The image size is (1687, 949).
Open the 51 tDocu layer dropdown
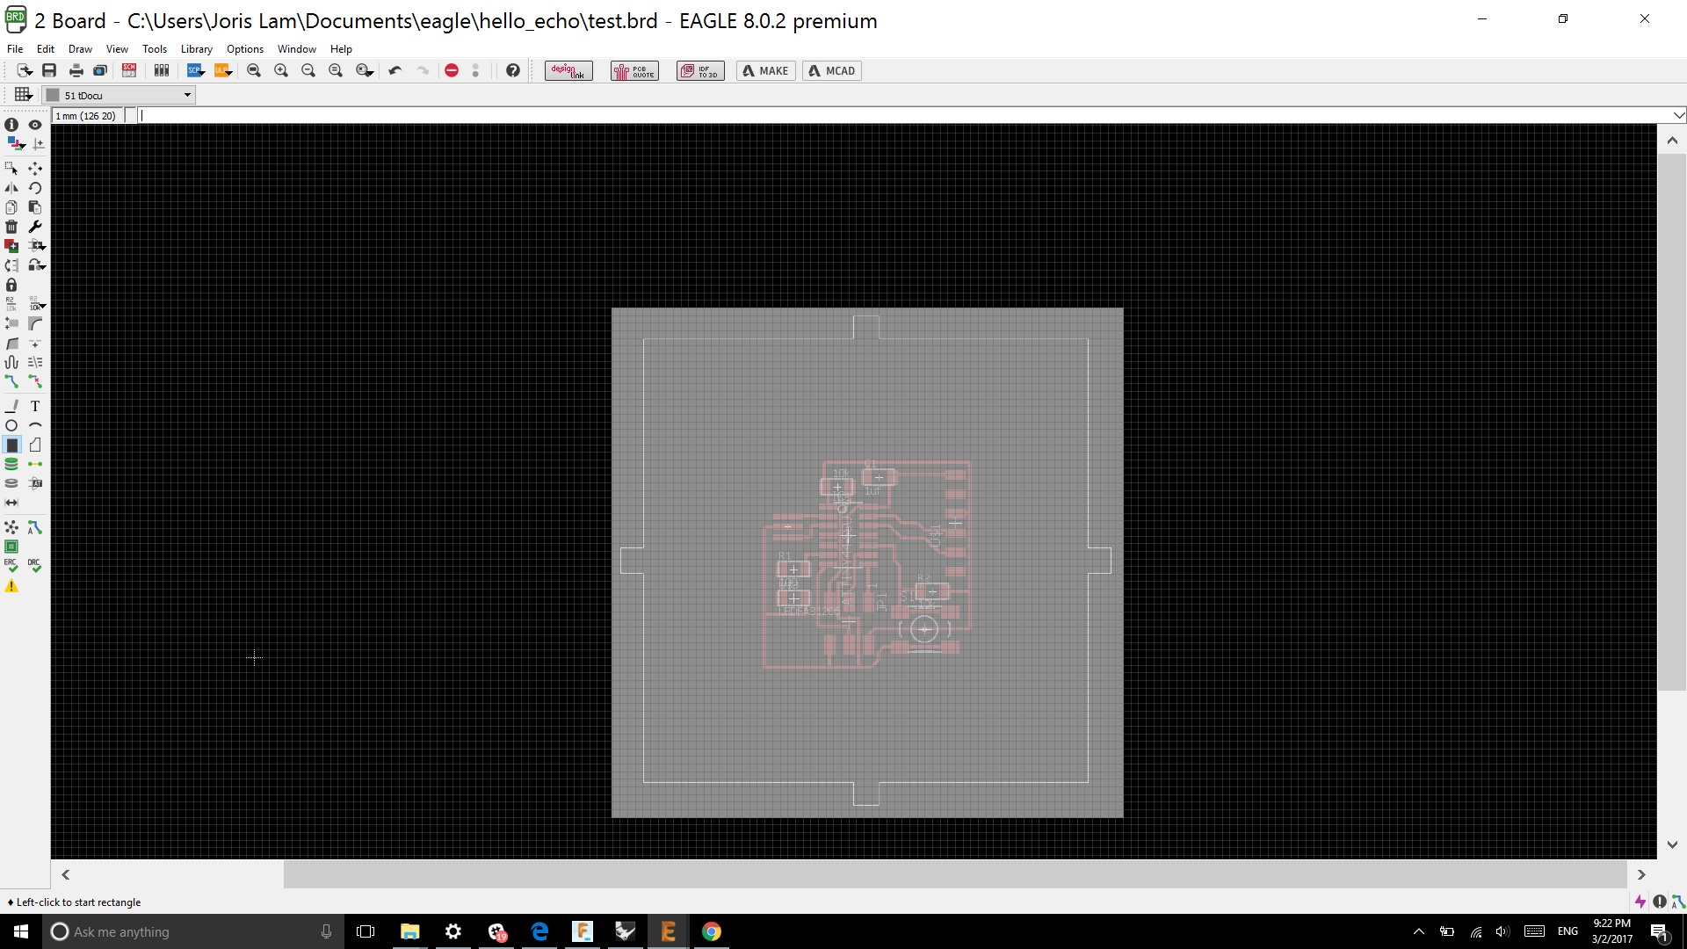[x=119, y=95]
